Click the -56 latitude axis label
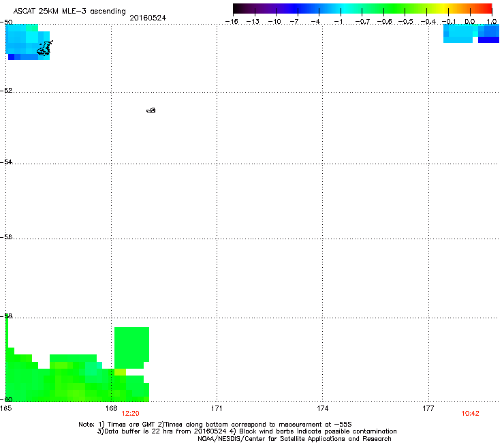The width and height of the screenshot is (504, 443). (x=6, y=236)
